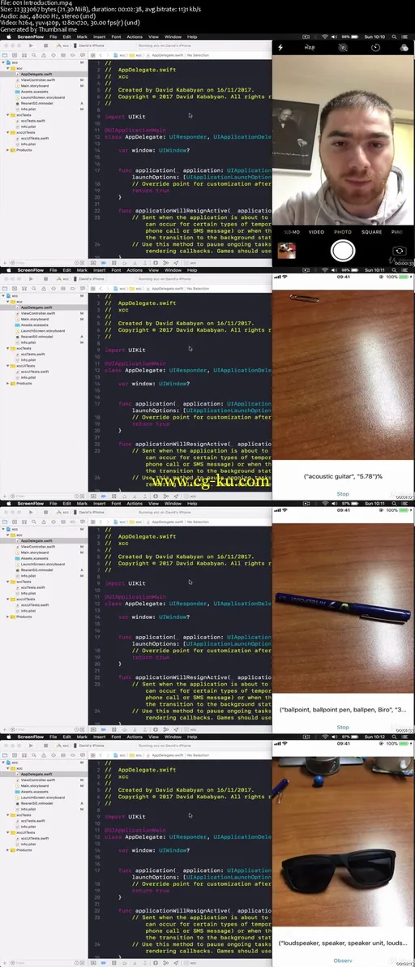This screenshot has width=415, height=967.
Task: Click the Wi-Fi status icon in camera frame
Action: pyautogui.click(x=324, y=37)
